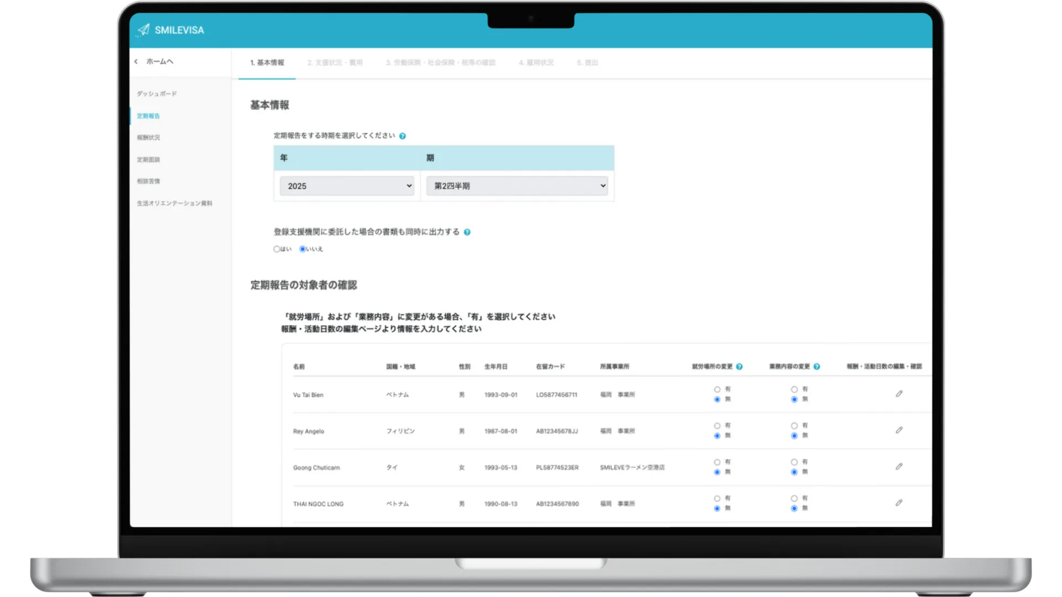Open 生活オリエンテーション資料 sidebar item
The image size is (1062, 597).
pos(174,203)
